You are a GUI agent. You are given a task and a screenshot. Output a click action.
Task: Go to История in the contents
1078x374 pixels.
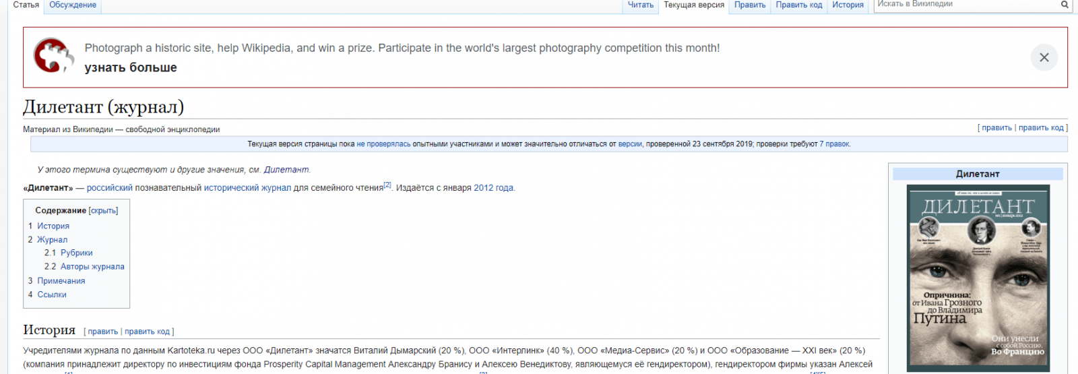pos(53,226)
